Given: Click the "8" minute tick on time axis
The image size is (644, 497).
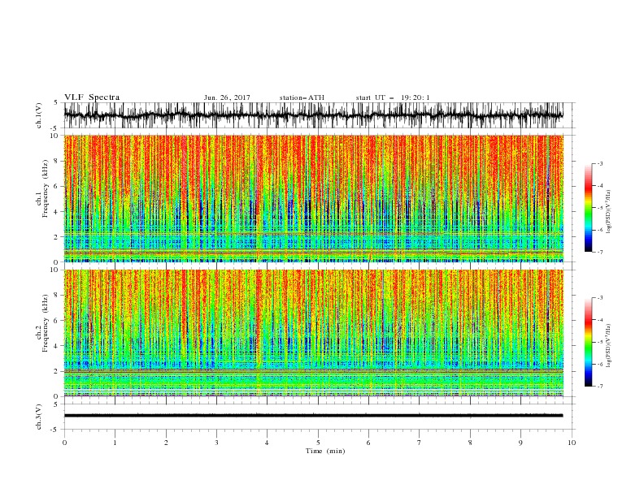Looking at the screenshot, I should (470, 443).
